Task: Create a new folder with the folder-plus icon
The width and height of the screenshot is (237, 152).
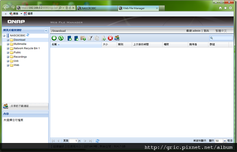Action: (x=83, y=38)
